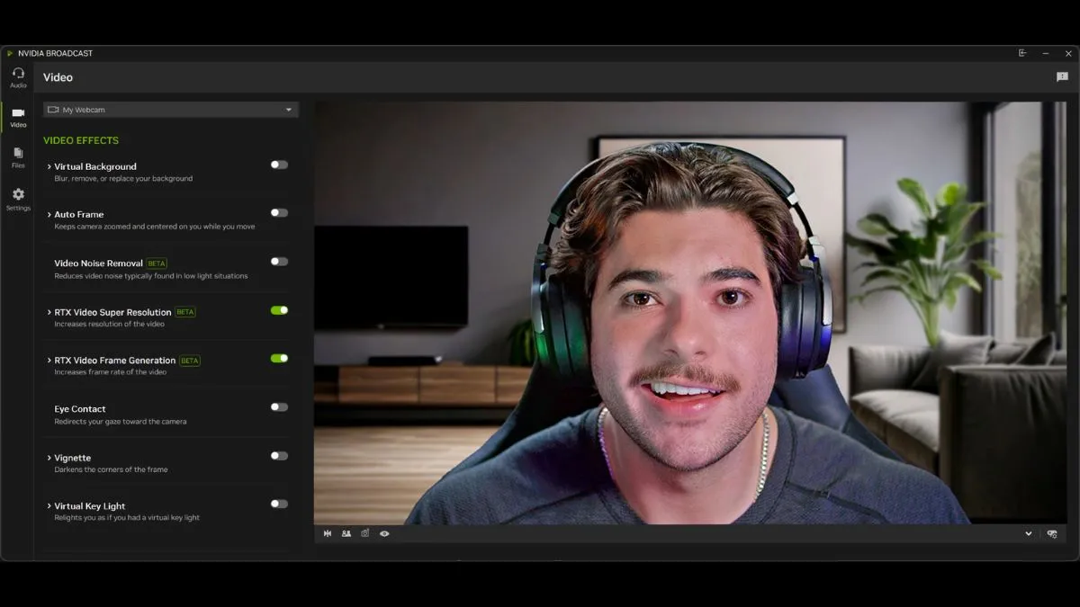Click the NVIDIA logo in title bar
The image size is (1080, 607).
[10, 53]
